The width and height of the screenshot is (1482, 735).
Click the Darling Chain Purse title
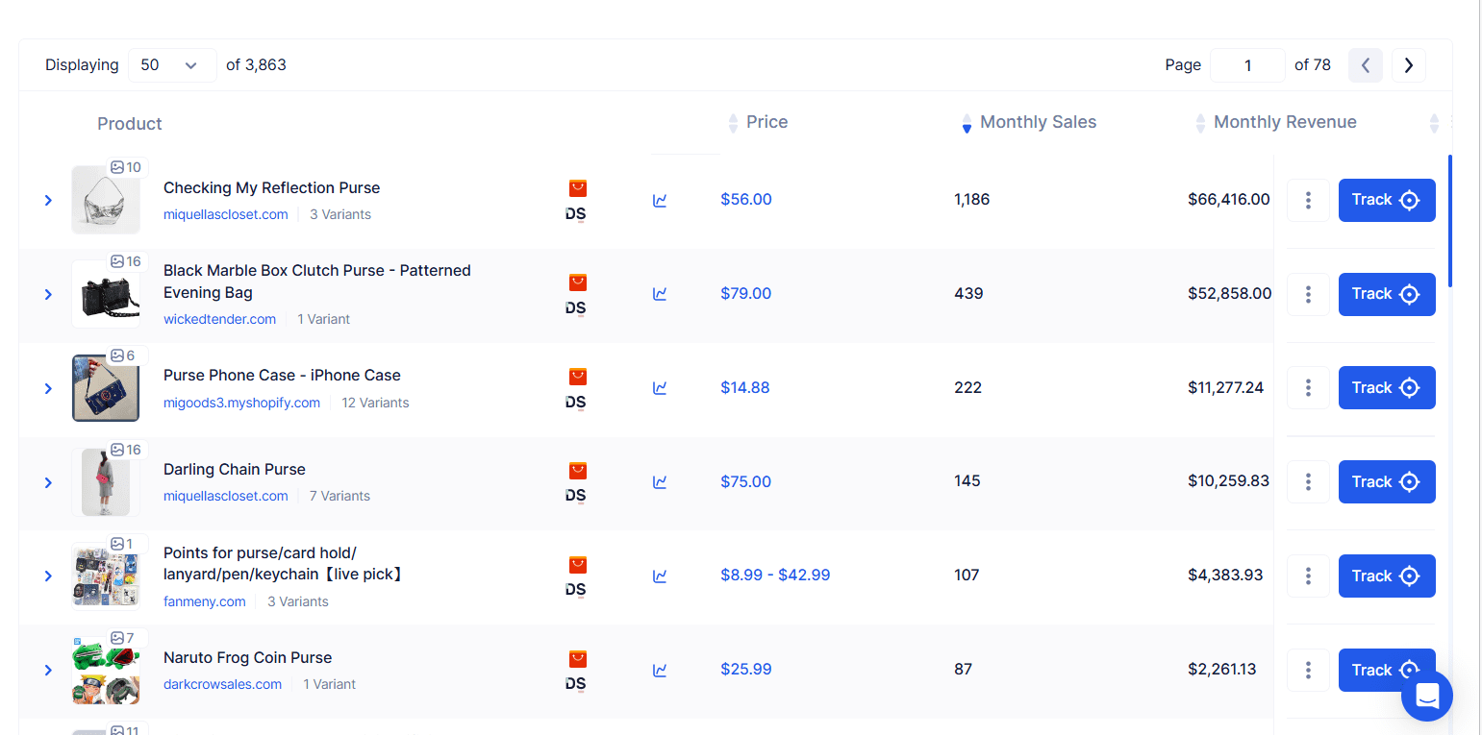click(x=235, y=470)
